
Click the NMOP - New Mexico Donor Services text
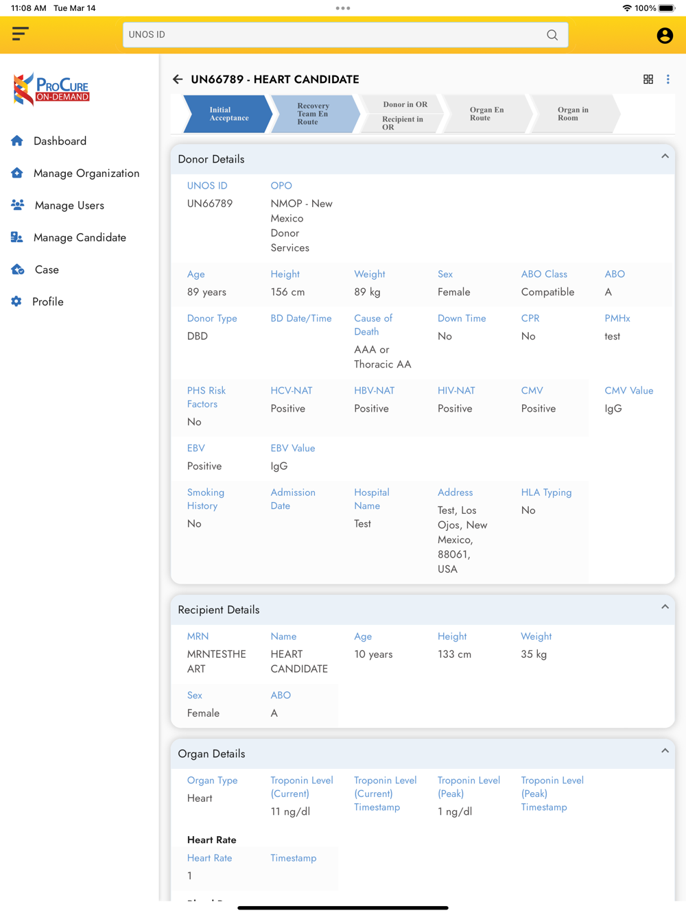pyautogui.click(x=302, y=226)
